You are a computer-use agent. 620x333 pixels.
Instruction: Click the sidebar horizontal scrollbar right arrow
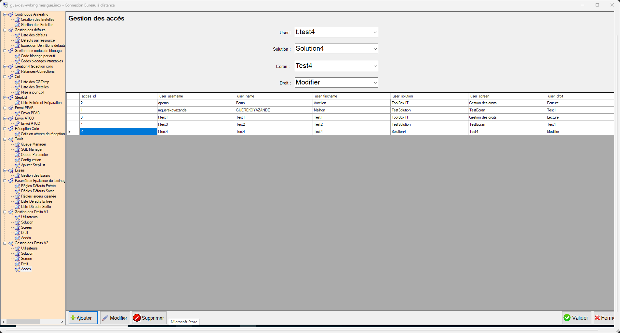[62, 322]
